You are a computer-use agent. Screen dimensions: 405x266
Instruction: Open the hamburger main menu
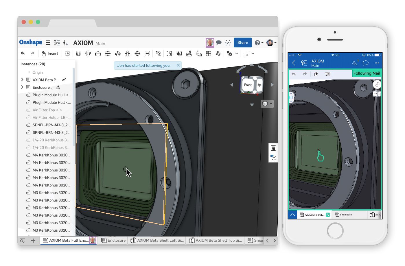pos(48,43)
